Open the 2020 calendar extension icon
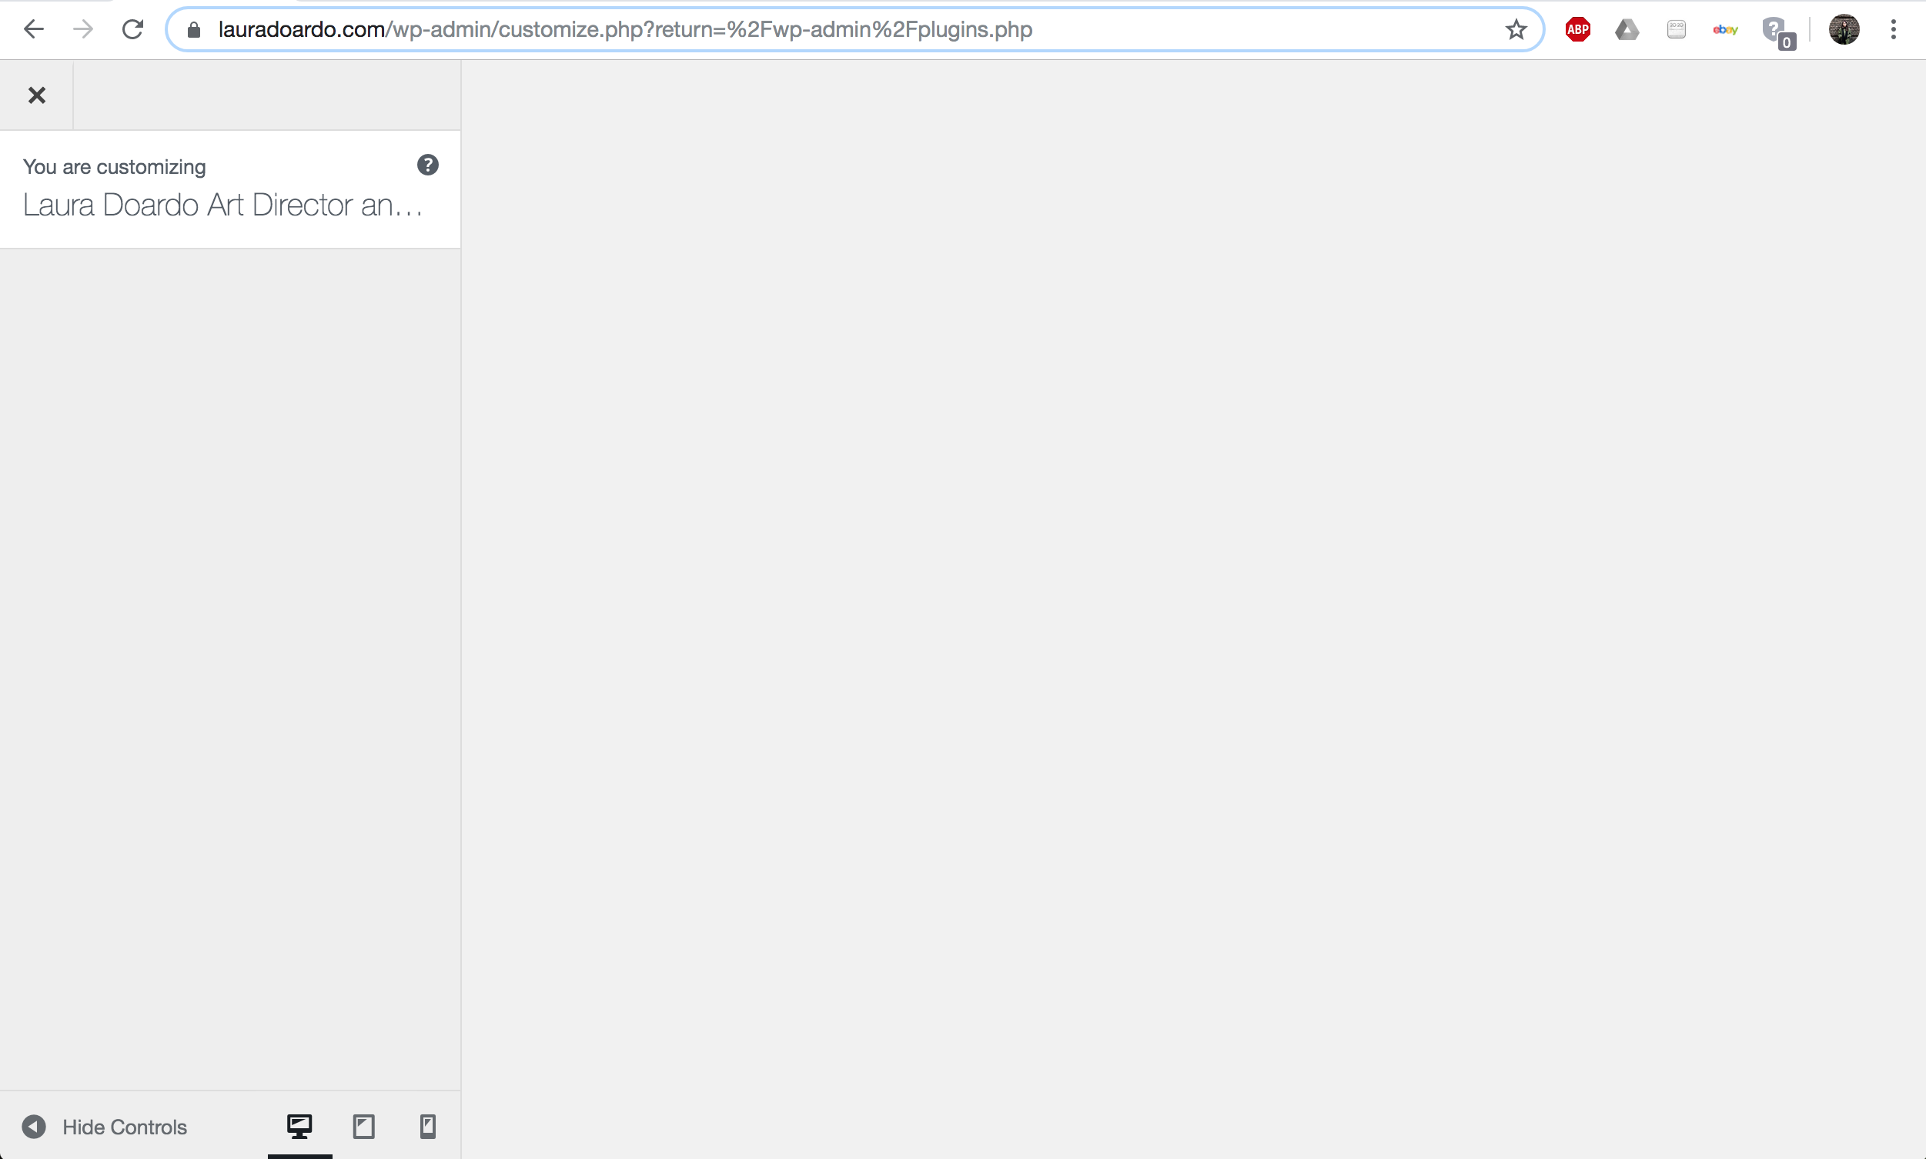The width and height of the screenshot is (1926, 1159). [1676, 30]
